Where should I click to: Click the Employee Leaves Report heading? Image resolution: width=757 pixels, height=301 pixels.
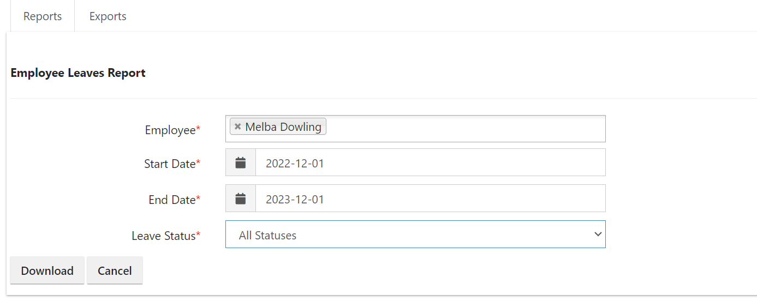pos(78,73)
